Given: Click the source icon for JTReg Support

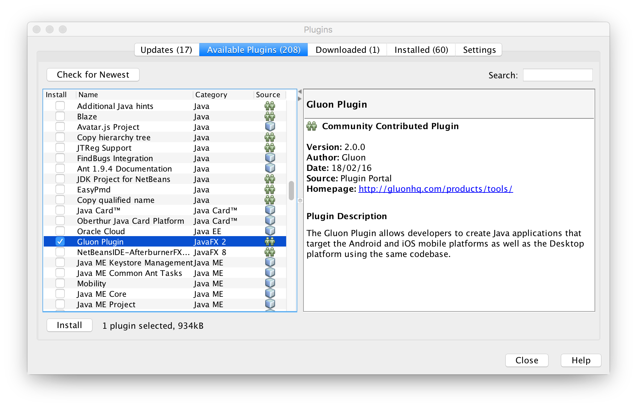Looking at the screenshot, I should (x=270, y=148).
